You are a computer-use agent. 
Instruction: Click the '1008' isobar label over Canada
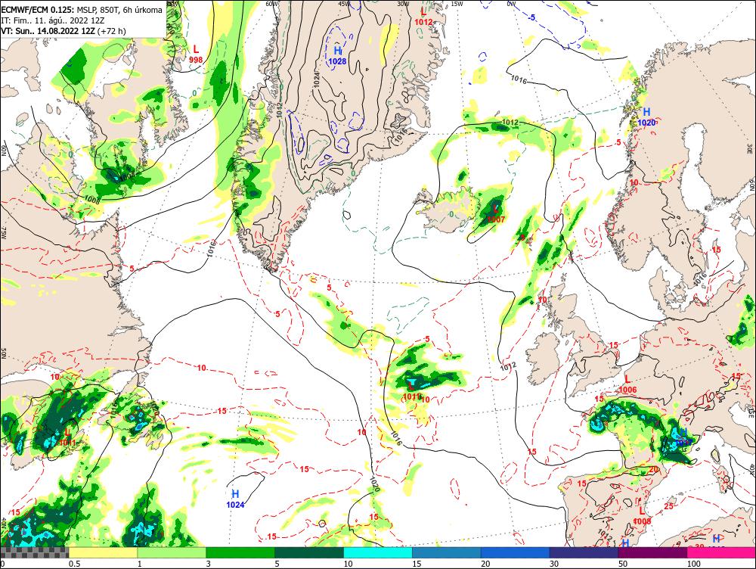pyautogui.click(x=92, y=198)
